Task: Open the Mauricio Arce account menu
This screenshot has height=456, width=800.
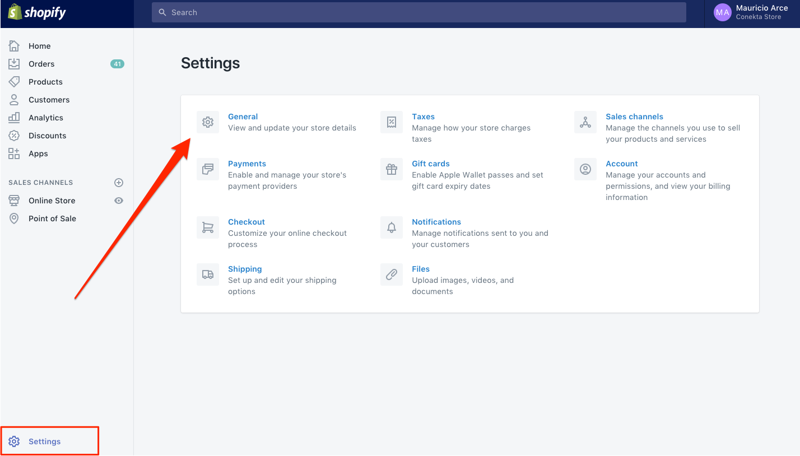Action: [751, 12]
